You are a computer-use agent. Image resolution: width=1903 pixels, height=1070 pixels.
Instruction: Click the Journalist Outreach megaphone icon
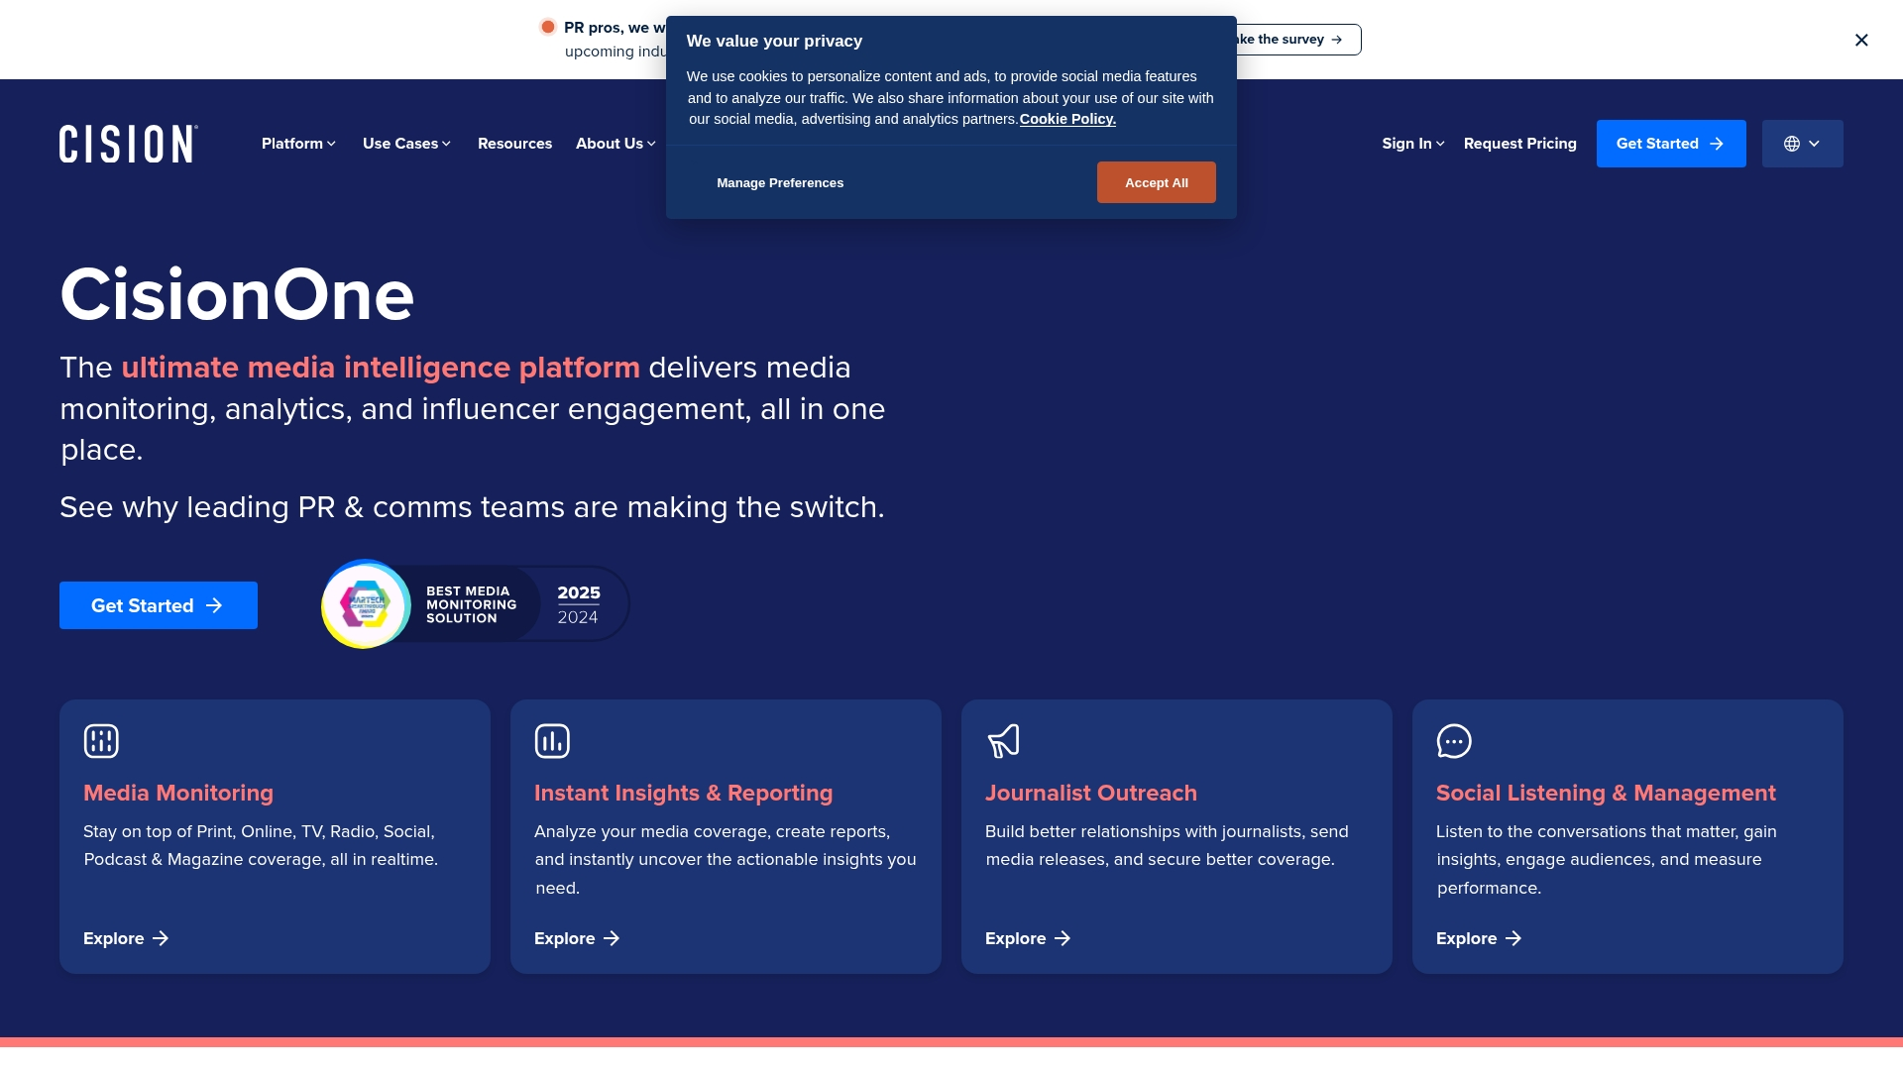pyautogui.click(x=1003, y=741)
